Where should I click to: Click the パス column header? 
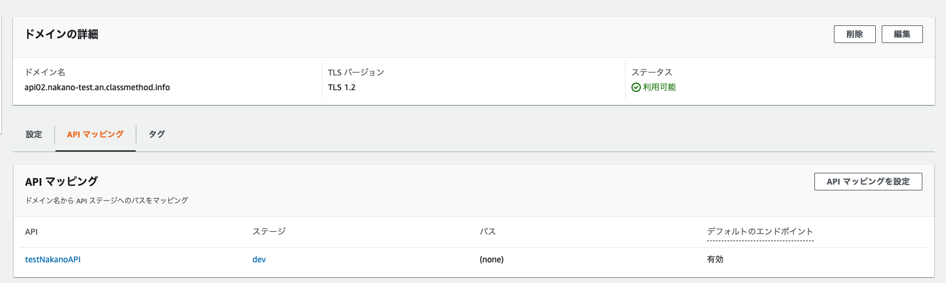[x=487, y=232]
